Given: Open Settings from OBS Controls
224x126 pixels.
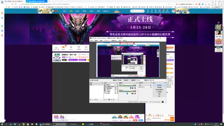Looking at the screenshot, I should (159, 94).
